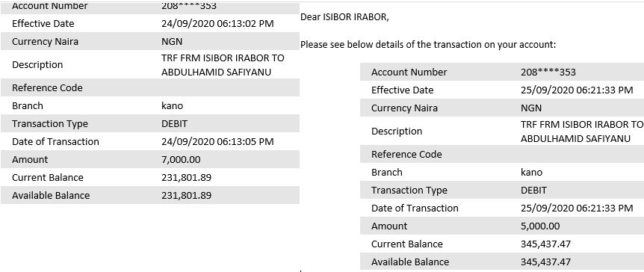Click the right Branch value kano
The height and width of the screenshot is (272, 644).
pos(531,172)
